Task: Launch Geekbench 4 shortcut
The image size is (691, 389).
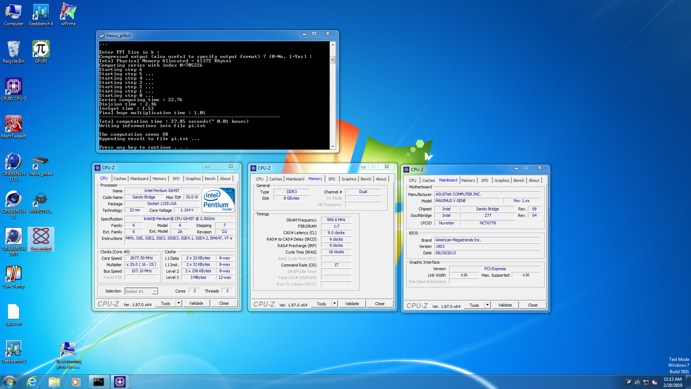Action: [x=41, y=15]
